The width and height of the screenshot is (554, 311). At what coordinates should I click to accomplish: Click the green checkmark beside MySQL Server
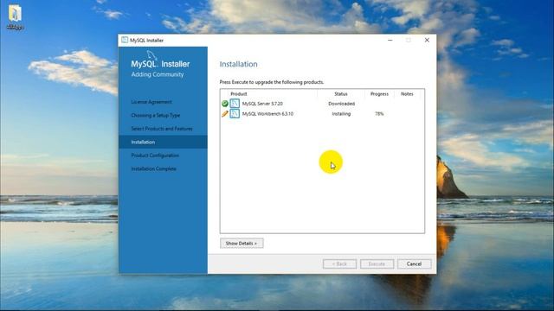225,104
